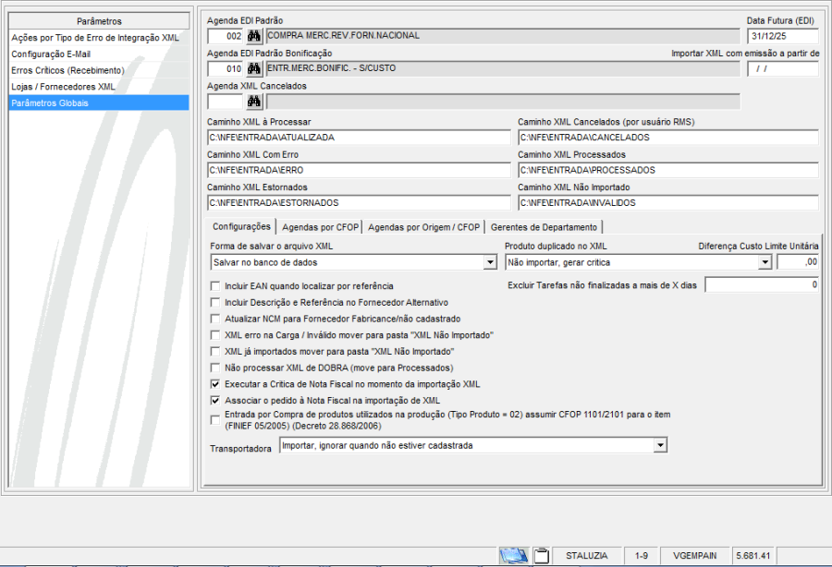Screen dimensions: 832x567
Task: Click Agenda EDI Padrão code field 002
Action: click(x=225, y=36)
